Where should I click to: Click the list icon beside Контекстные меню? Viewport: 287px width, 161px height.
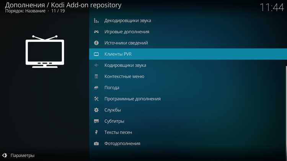coord(96,76)
